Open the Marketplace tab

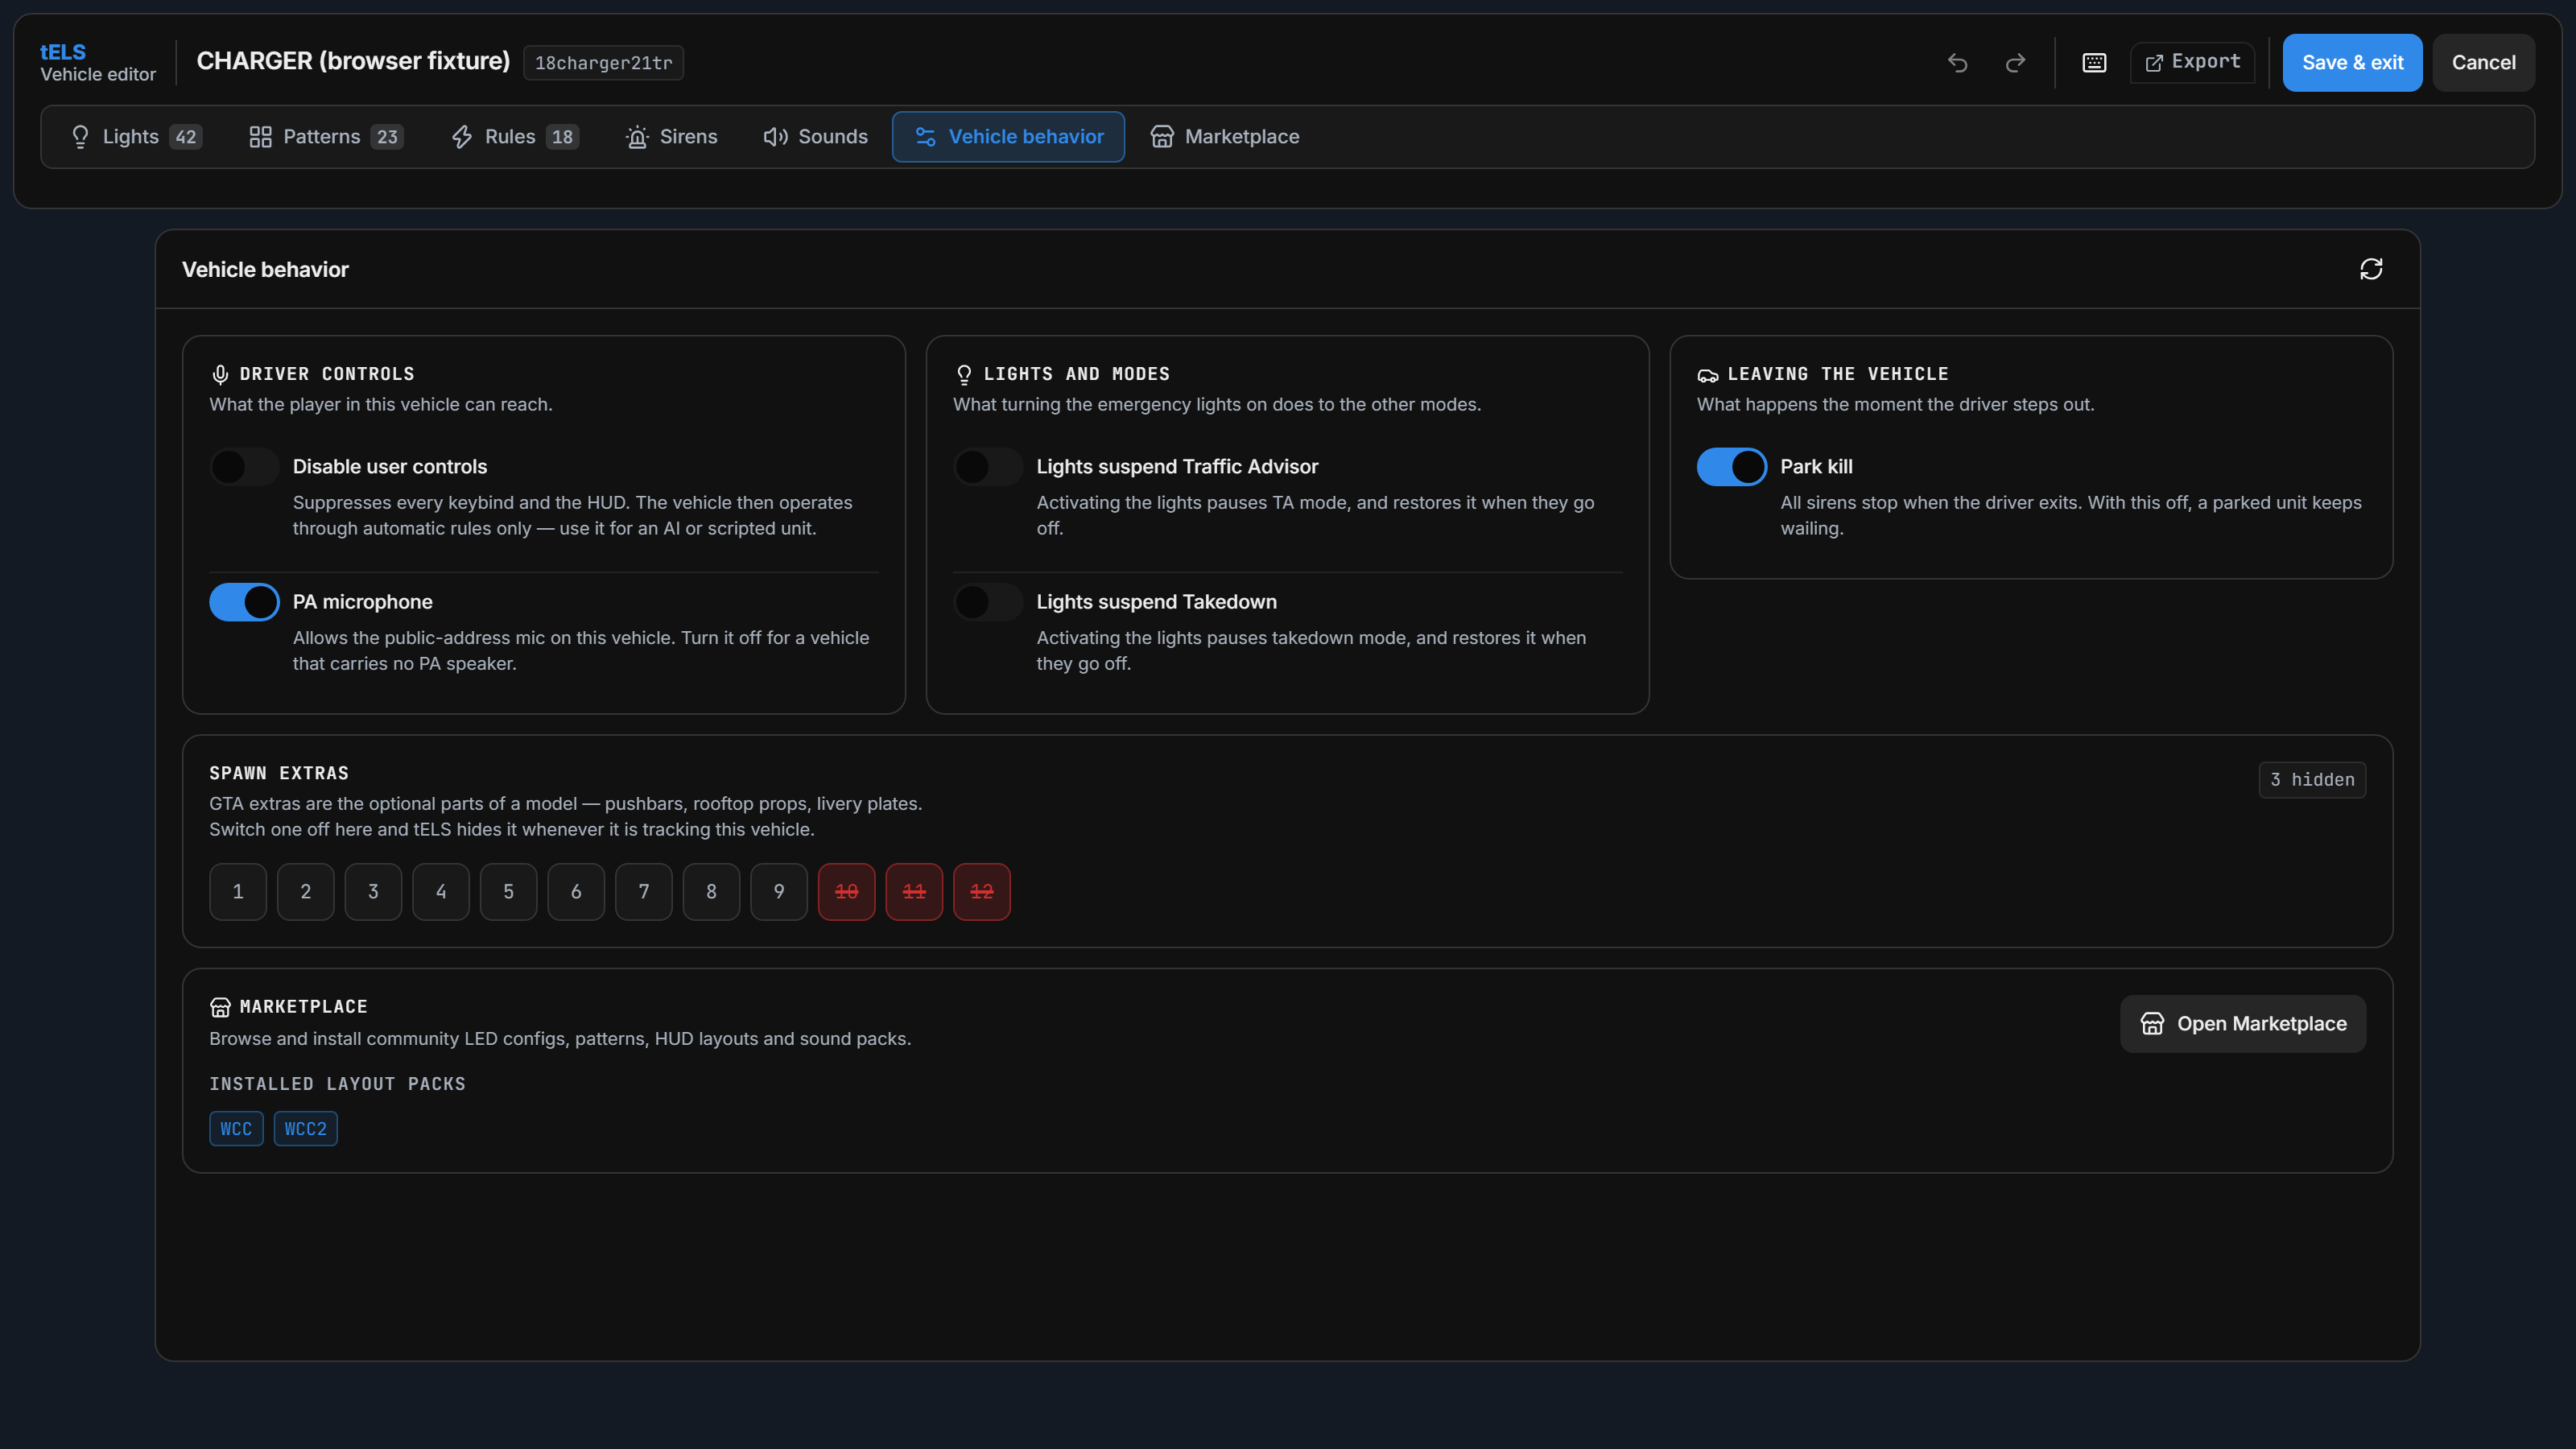pyautogui.click(x=1225, y=137)
